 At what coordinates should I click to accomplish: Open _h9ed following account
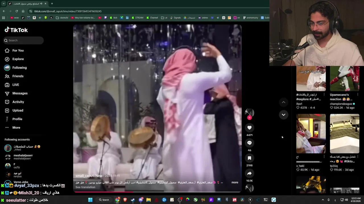(23, 148)
